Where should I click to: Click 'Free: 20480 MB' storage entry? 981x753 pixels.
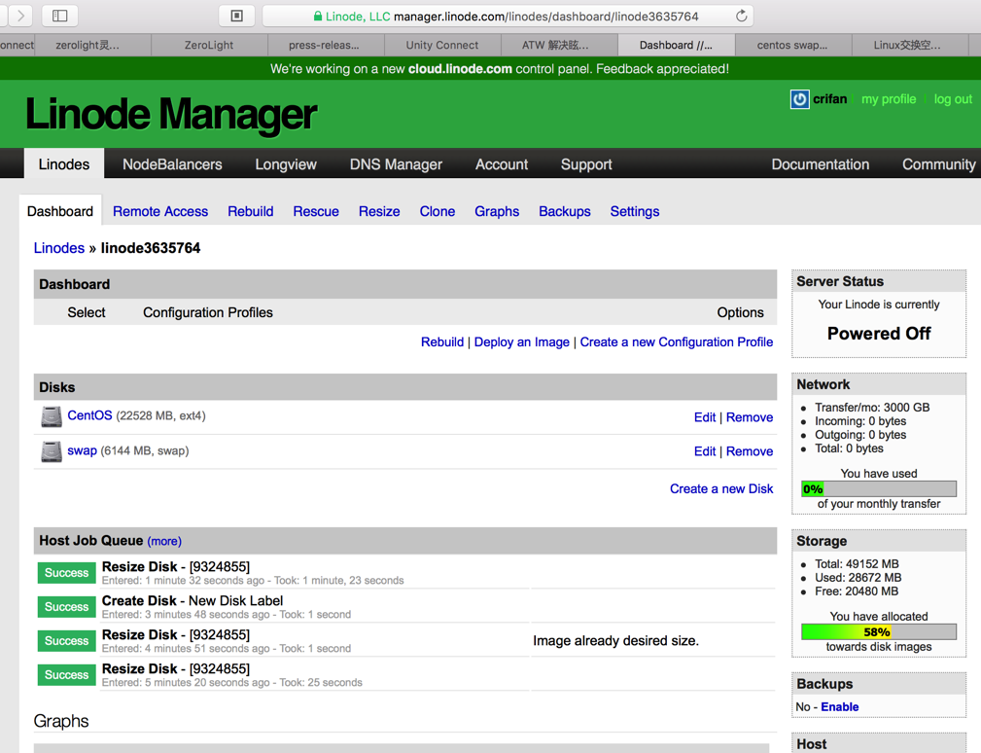(x=857, y=592)
